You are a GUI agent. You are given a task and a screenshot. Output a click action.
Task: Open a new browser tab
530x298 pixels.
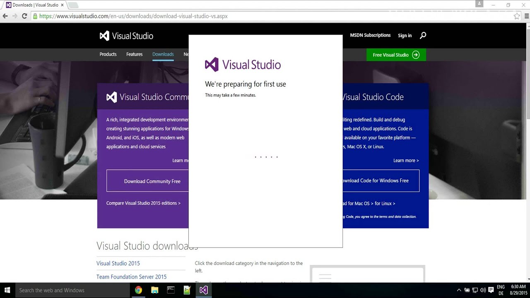(73, 5)
